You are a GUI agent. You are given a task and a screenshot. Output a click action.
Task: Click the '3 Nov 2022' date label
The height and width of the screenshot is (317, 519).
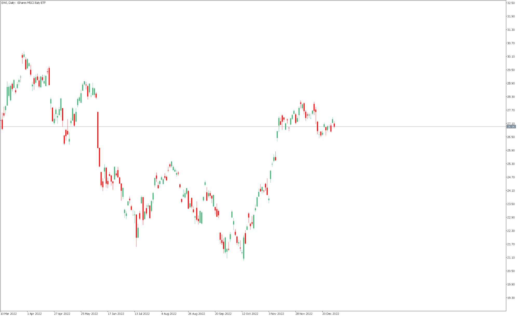point(277,314)
